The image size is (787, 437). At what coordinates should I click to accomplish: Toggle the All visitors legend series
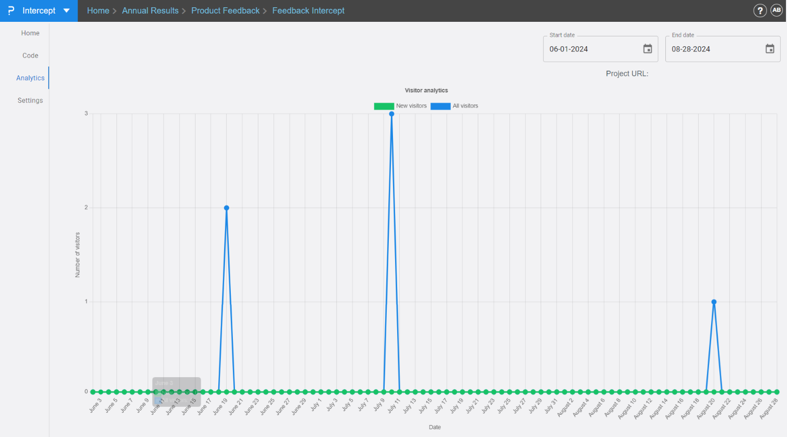[x=465, y=106]
